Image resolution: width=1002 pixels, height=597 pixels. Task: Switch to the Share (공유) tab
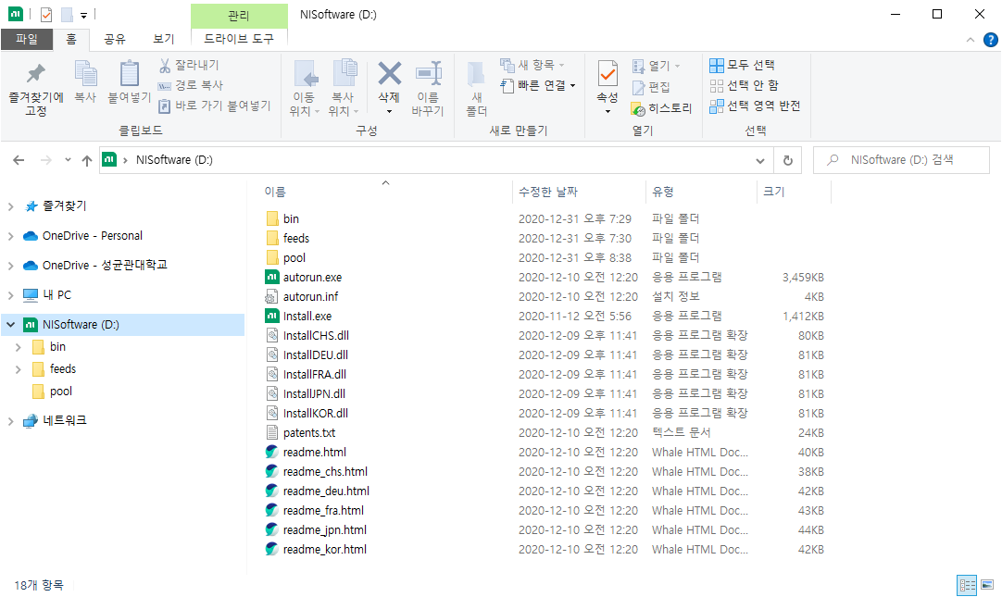pyautogui.click(x=115, y=39)
